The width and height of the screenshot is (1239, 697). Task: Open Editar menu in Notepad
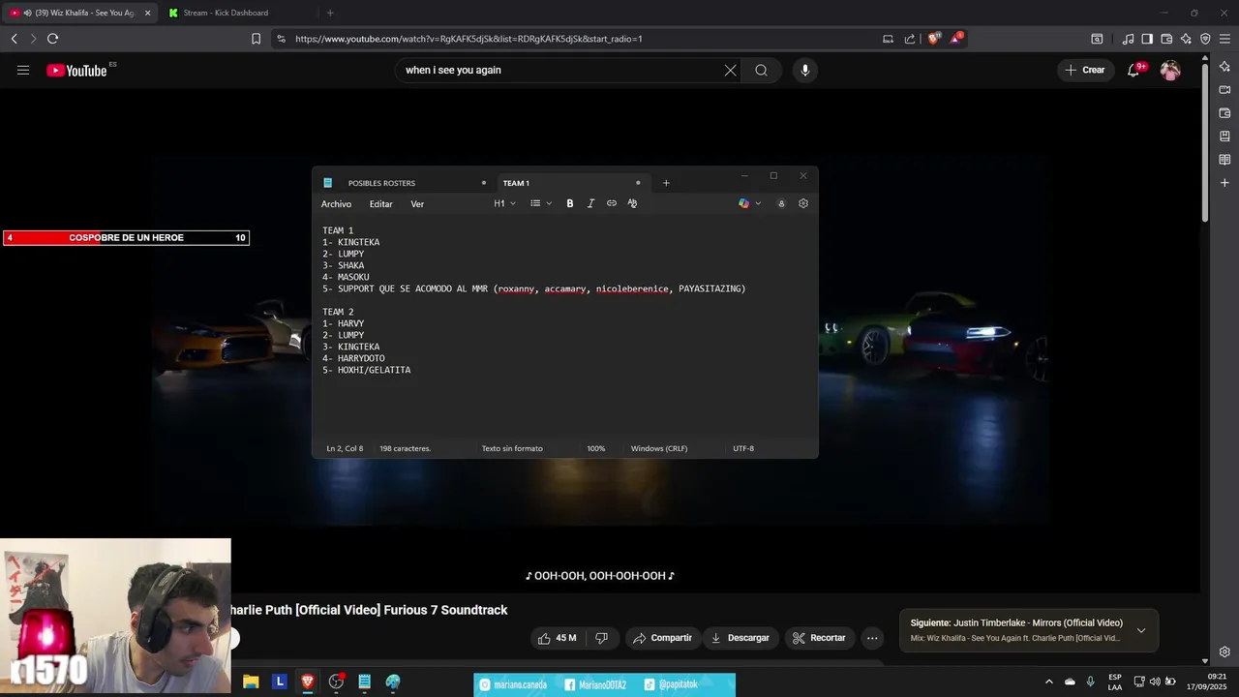(380, 204)
